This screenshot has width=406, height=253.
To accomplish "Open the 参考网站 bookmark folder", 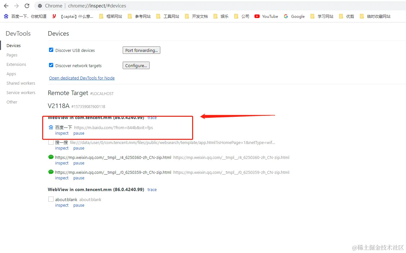I will pos(139,16).
